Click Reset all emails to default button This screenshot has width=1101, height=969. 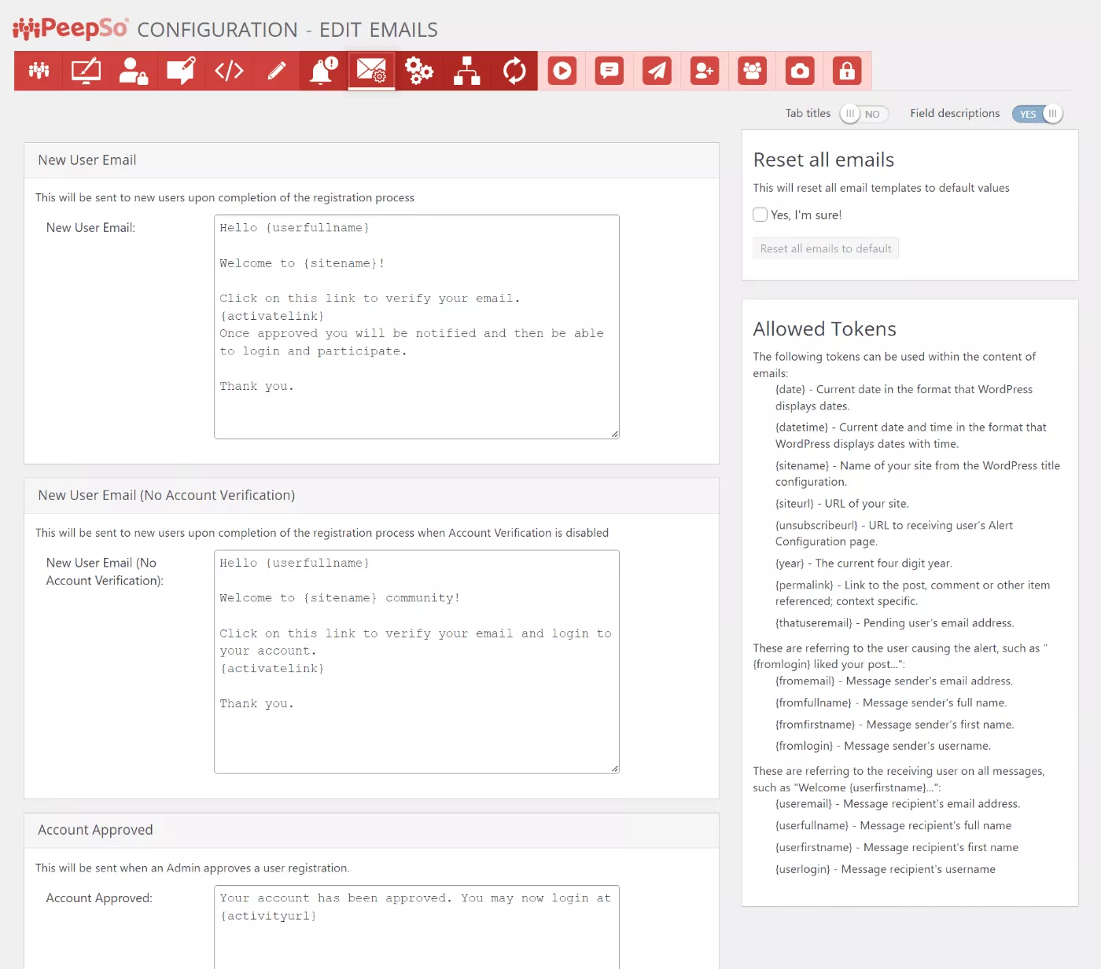826,248
